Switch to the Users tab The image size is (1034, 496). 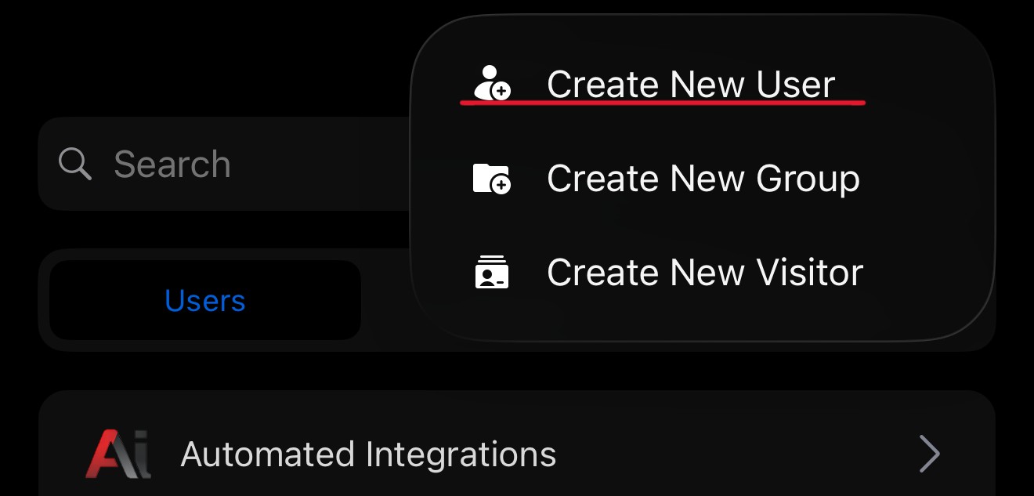205,301
